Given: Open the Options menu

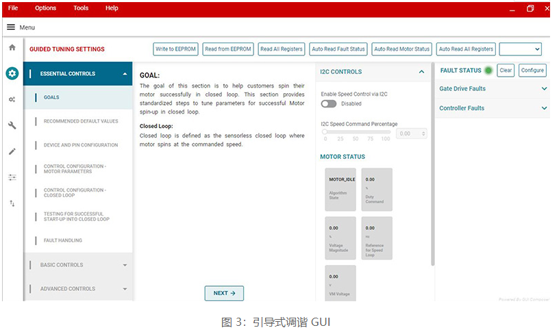Looking at the screenshot, I should coord(46,8).
